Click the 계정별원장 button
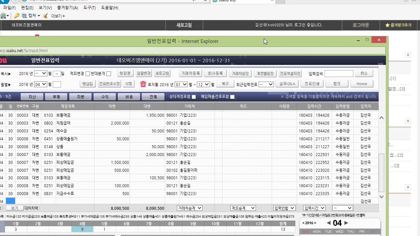The image size is (420, 236). click(265, 73)
